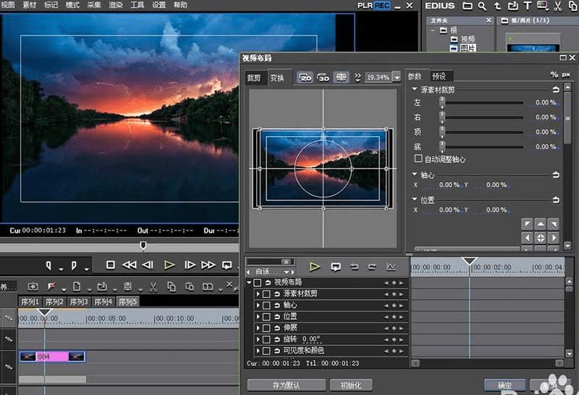Open the 19.34% zoom dropdown
This screenshot has width=579, height=395.
click(x=396, y=77)
